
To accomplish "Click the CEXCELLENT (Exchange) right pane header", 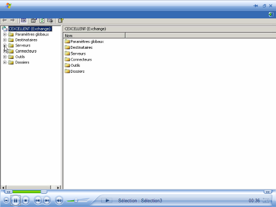I will (86, 29).
